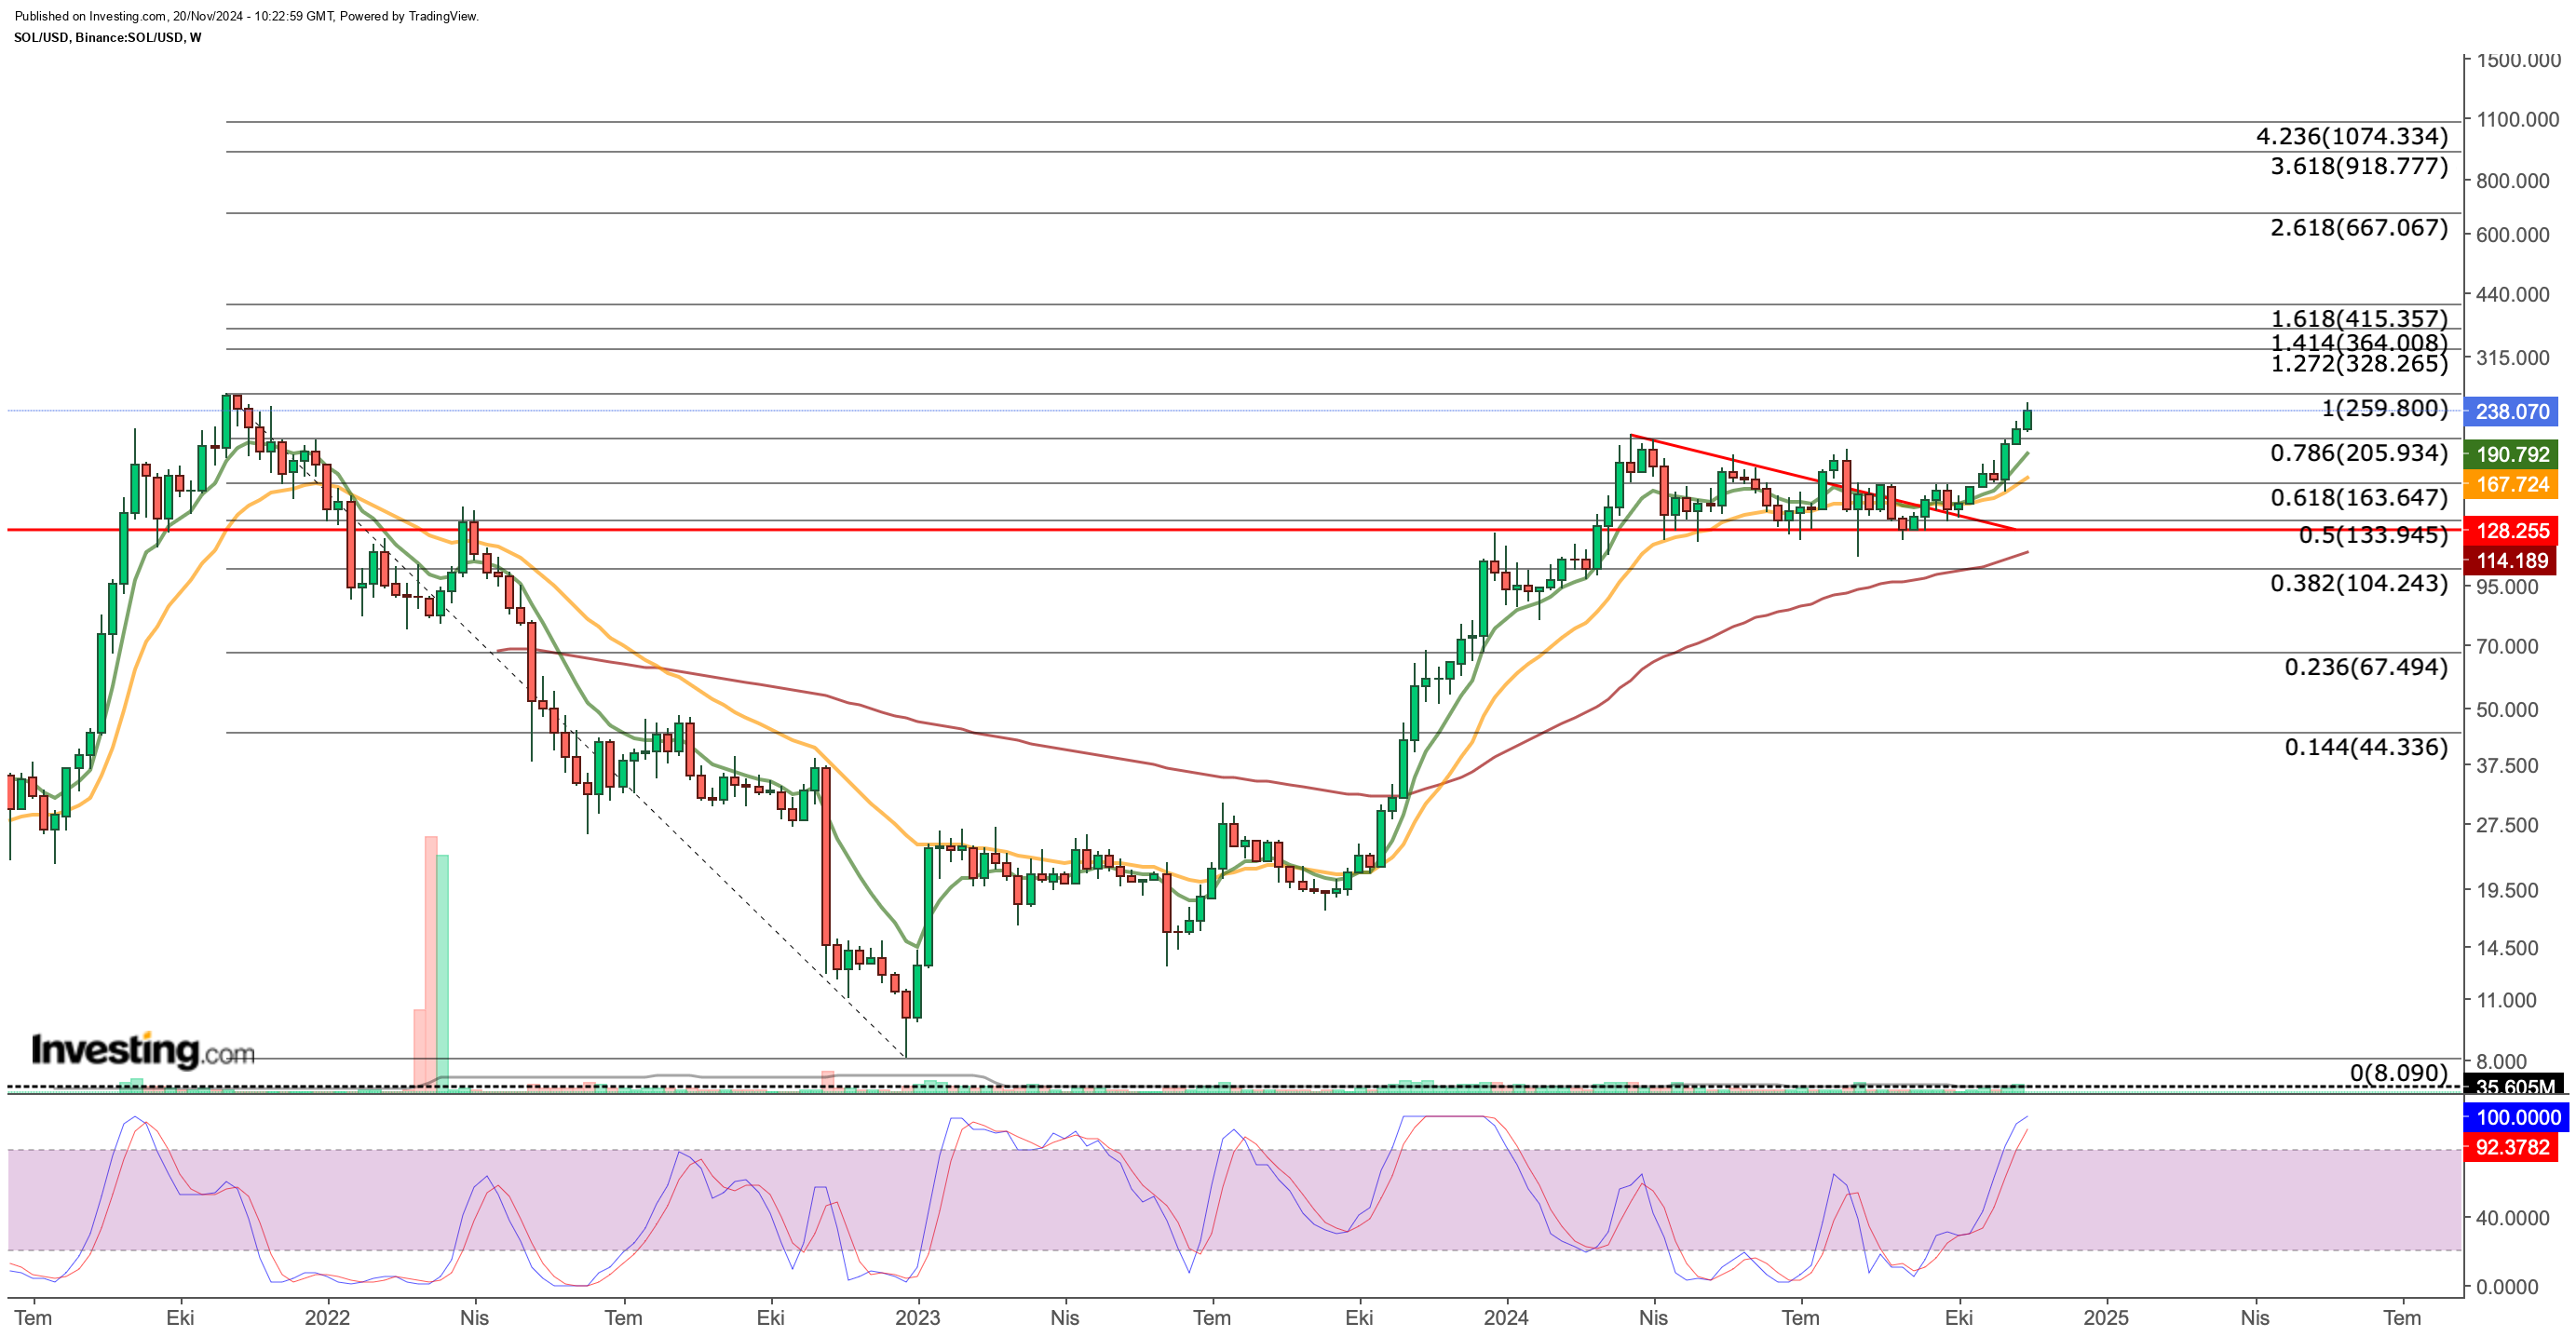This screenshot has width=2576, height=1337.
Task: Click the 70.000 price axis tick
Action: point(2506,646)
